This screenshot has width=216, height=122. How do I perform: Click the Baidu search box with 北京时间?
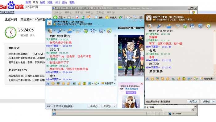[39, 7]
